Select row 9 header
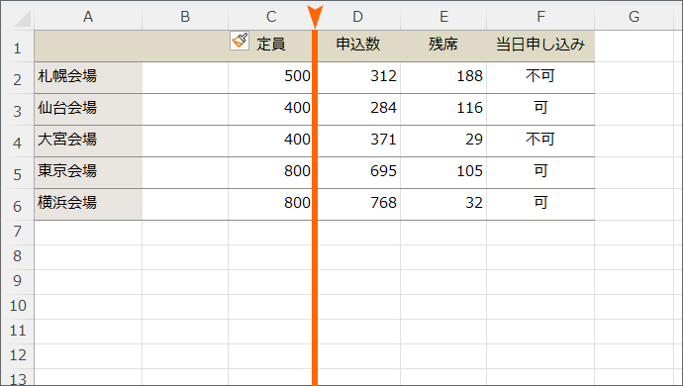This screenshot has height=386, width=683. point(18,282)
